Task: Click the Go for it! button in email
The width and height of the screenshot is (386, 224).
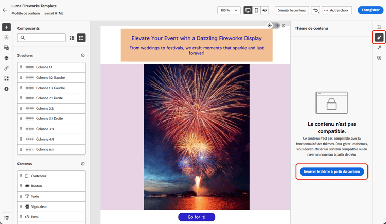Action: pos(197,217)
